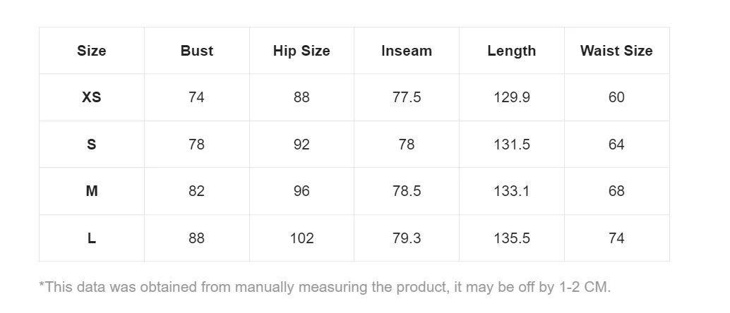Select the XS size row label
The width and height of the screenshot is (730, 313).
pos(91,97)
